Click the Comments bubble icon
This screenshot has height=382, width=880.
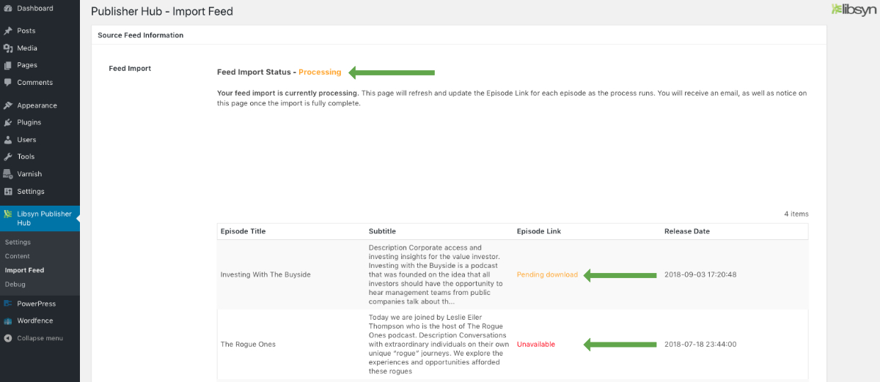click(8, 83)
